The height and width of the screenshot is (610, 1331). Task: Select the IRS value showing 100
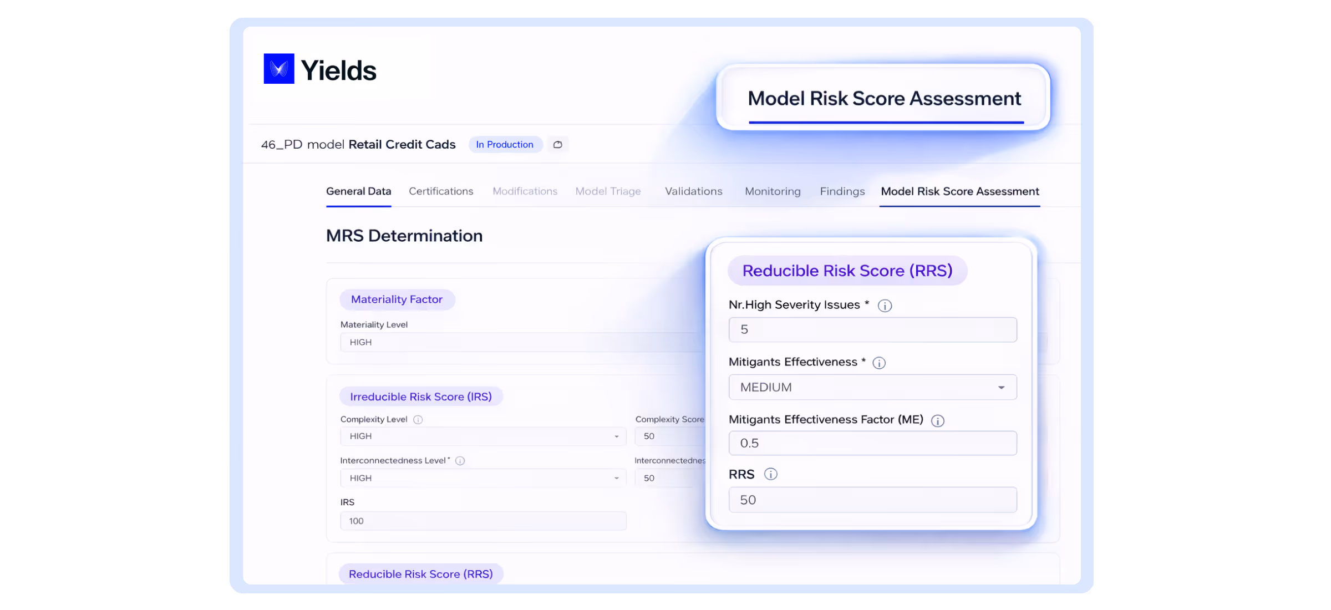click(482, 521)
